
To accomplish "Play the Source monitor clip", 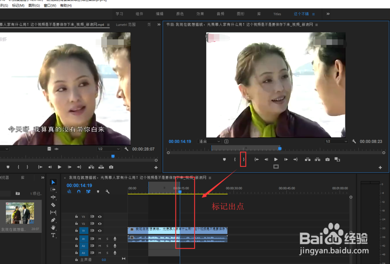I will [x=59, y=167].
